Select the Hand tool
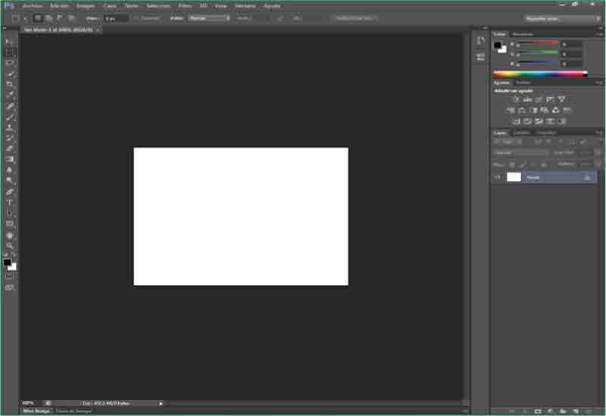Screen dimensions: 606x416 [x=10, y=235]
